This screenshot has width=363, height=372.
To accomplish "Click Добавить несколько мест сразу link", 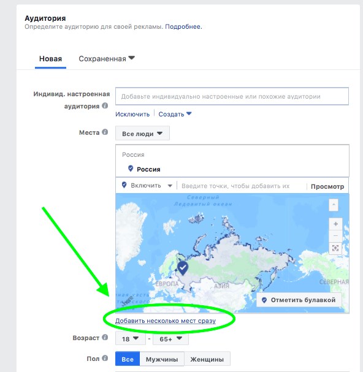I will pyautogui.click(x=166, y=321).
